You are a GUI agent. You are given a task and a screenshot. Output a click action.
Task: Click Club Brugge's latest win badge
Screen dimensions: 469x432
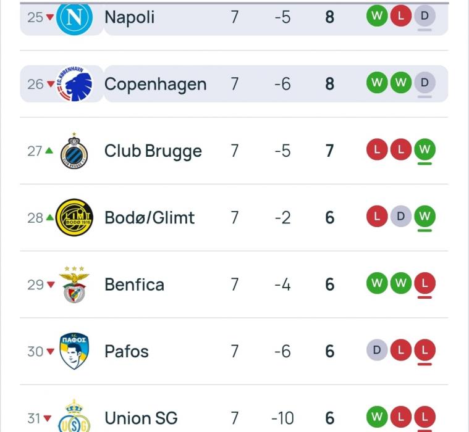pyautogui.click(x=425, y=150)
